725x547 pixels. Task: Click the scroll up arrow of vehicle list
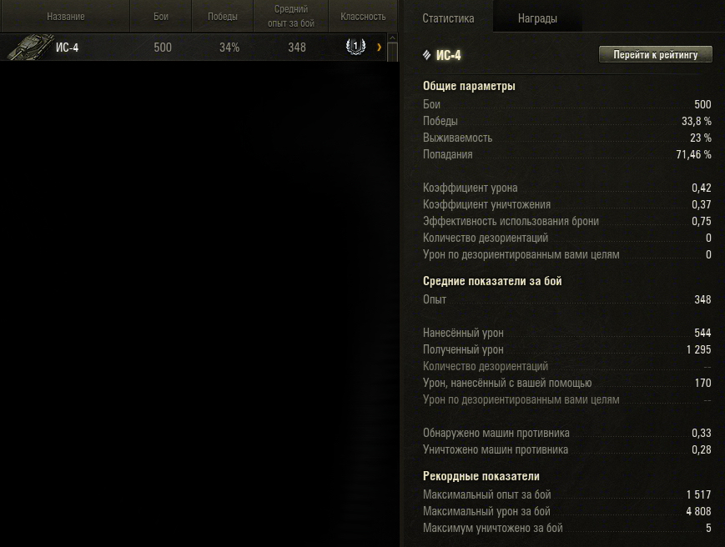[x=392, y=38]
